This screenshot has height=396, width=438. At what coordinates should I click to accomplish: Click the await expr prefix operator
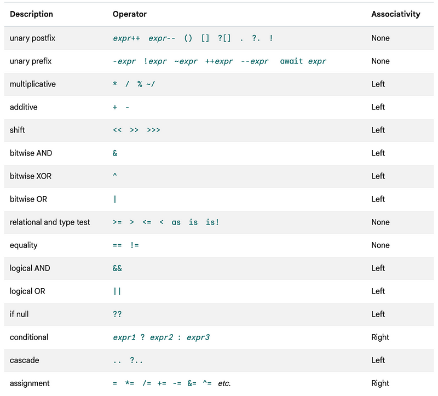pos(303,61)
